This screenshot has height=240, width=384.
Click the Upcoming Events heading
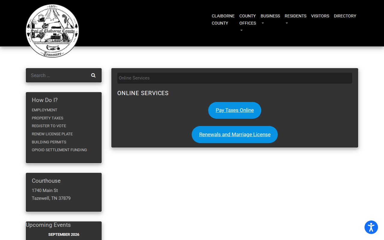48,225
